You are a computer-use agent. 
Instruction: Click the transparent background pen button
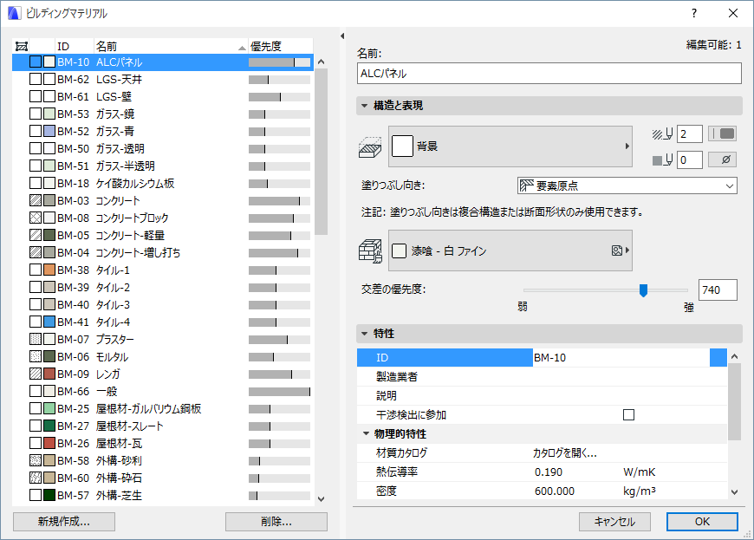[722, 159]
